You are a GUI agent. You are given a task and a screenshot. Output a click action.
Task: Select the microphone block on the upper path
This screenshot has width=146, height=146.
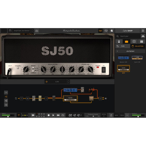point(92,90)
